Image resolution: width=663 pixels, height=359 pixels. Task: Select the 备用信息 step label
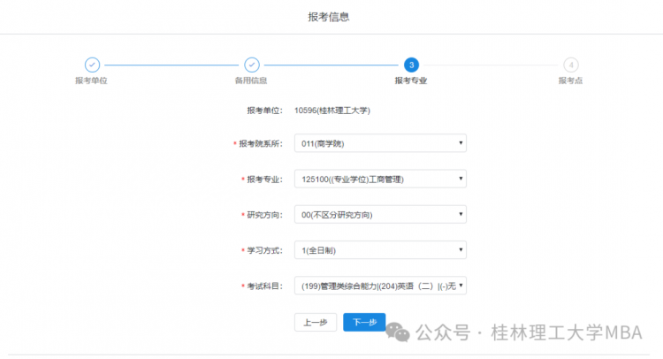[251, 80]
